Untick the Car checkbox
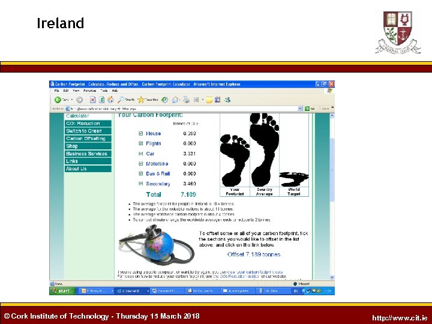 coord(141,154)
